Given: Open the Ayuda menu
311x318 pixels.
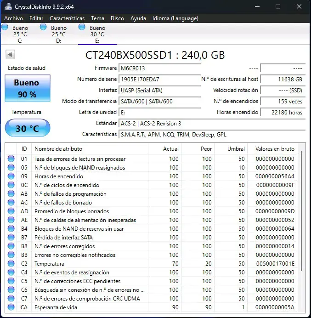Looking at the screenshot, I should 138,18.
